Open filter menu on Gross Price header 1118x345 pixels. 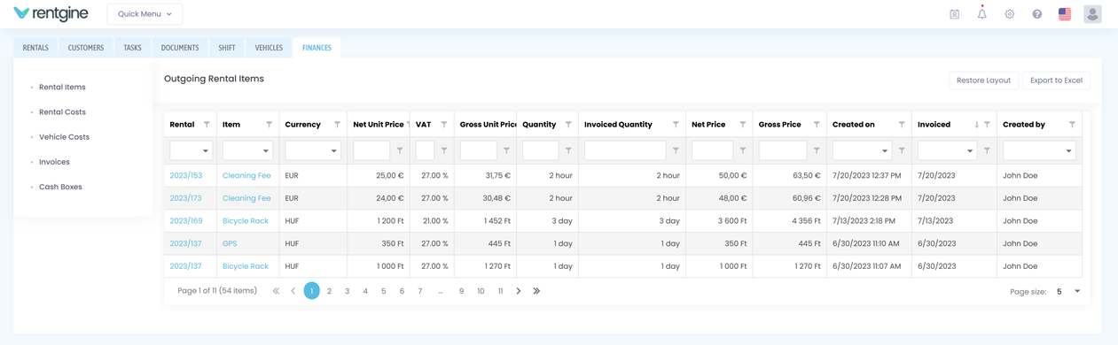(817, 125)
